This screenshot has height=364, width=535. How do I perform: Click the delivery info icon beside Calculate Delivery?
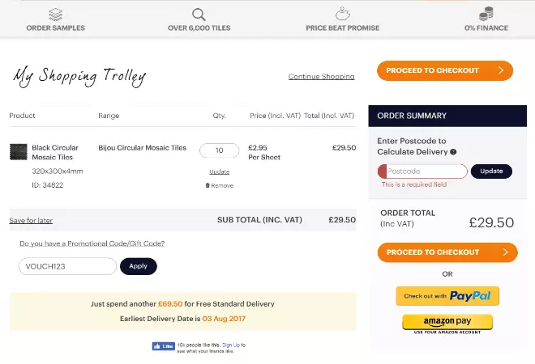453,152
